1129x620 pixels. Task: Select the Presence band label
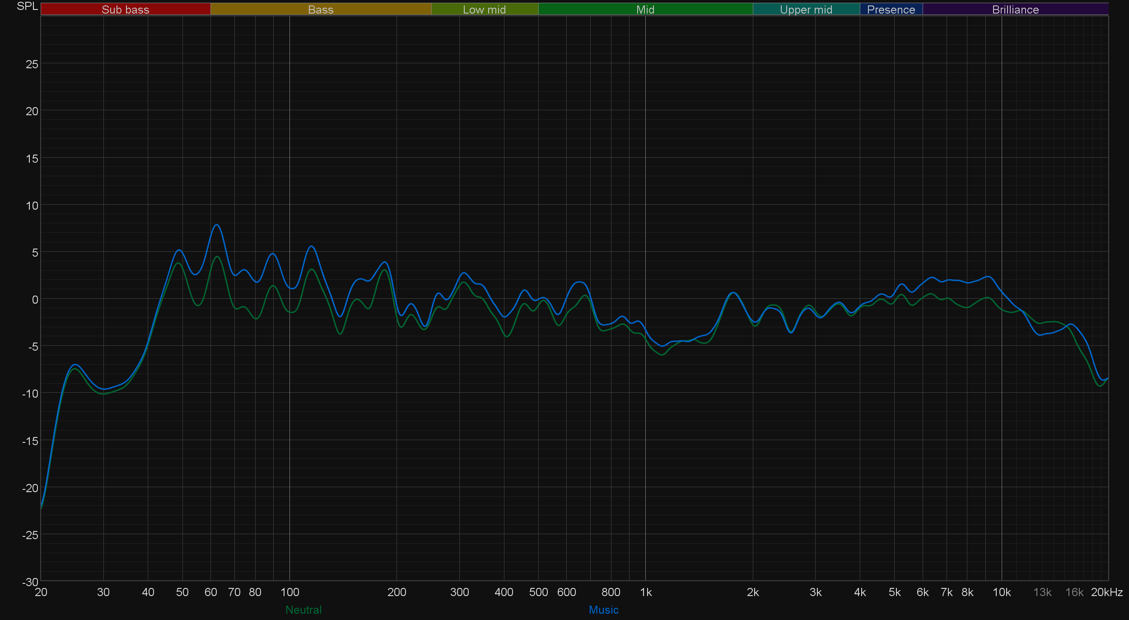pos(891,9)
